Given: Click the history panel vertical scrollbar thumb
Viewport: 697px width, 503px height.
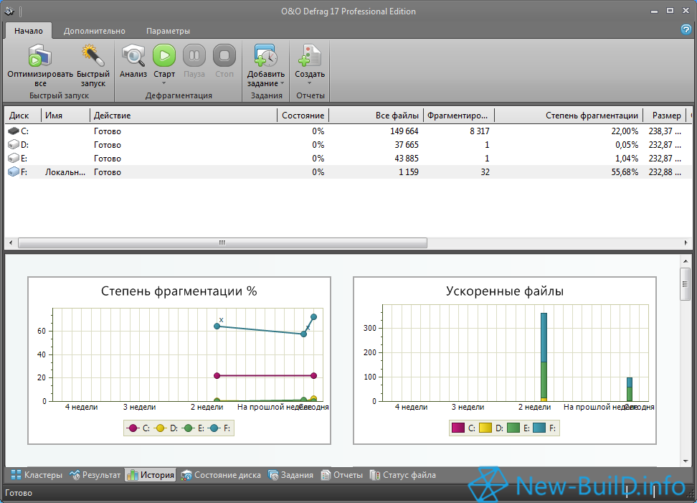Looking at the screenshot, I should [685, 283].
